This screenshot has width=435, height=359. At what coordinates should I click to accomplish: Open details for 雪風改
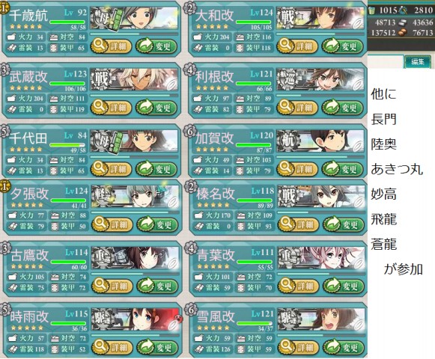tap(298, 347)
